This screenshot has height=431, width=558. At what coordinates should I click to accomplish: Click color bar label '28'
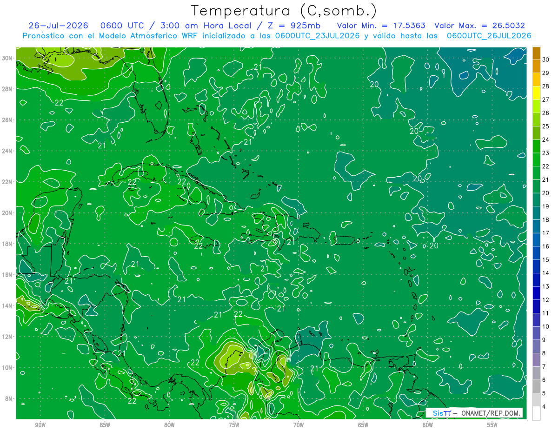(x=546, y=86)
